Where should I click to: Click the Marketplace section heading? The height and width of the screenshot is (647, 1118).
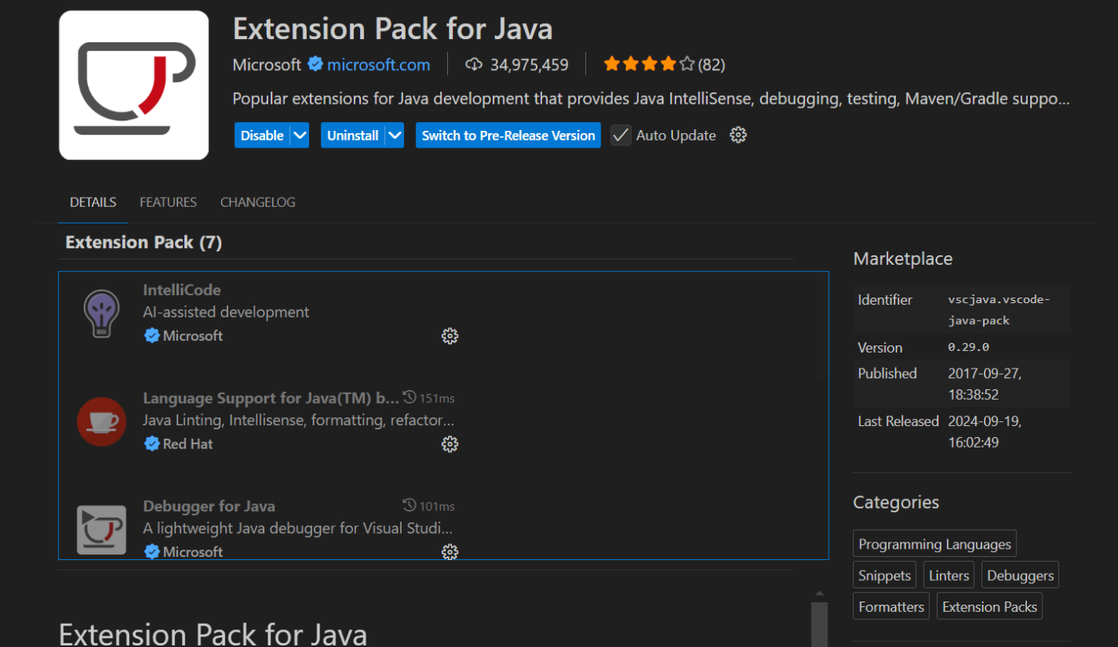click(903, 258)
